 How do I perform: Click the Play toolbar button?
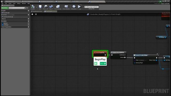80,7
